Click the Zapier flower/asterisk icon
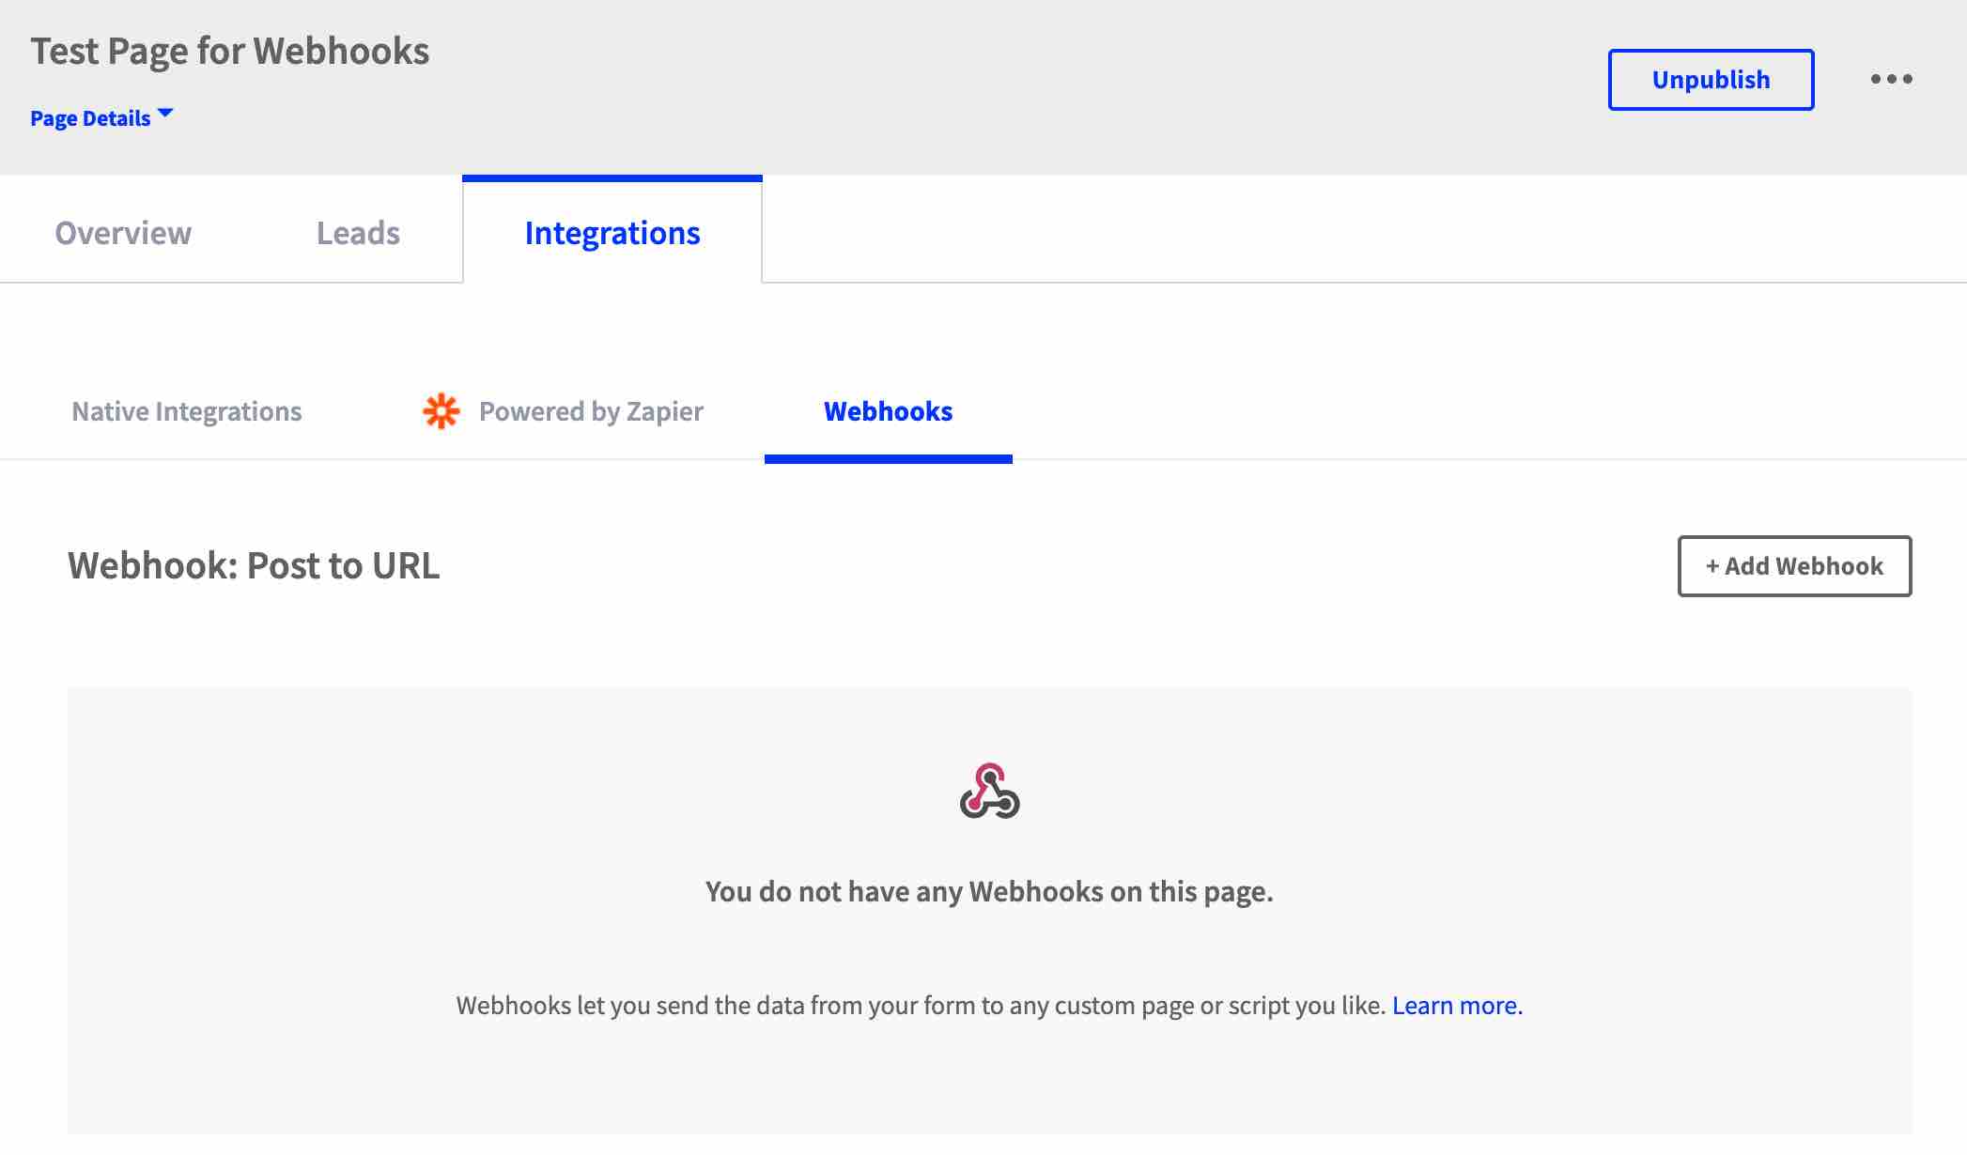This screenshot has width=1967, height=1155. (x=439, y=411)
